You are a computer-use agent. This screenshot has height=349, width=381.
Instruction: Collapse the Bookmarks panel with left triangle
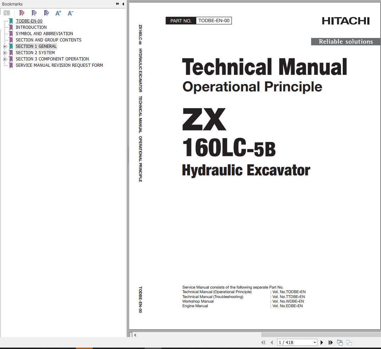(123, 4)
